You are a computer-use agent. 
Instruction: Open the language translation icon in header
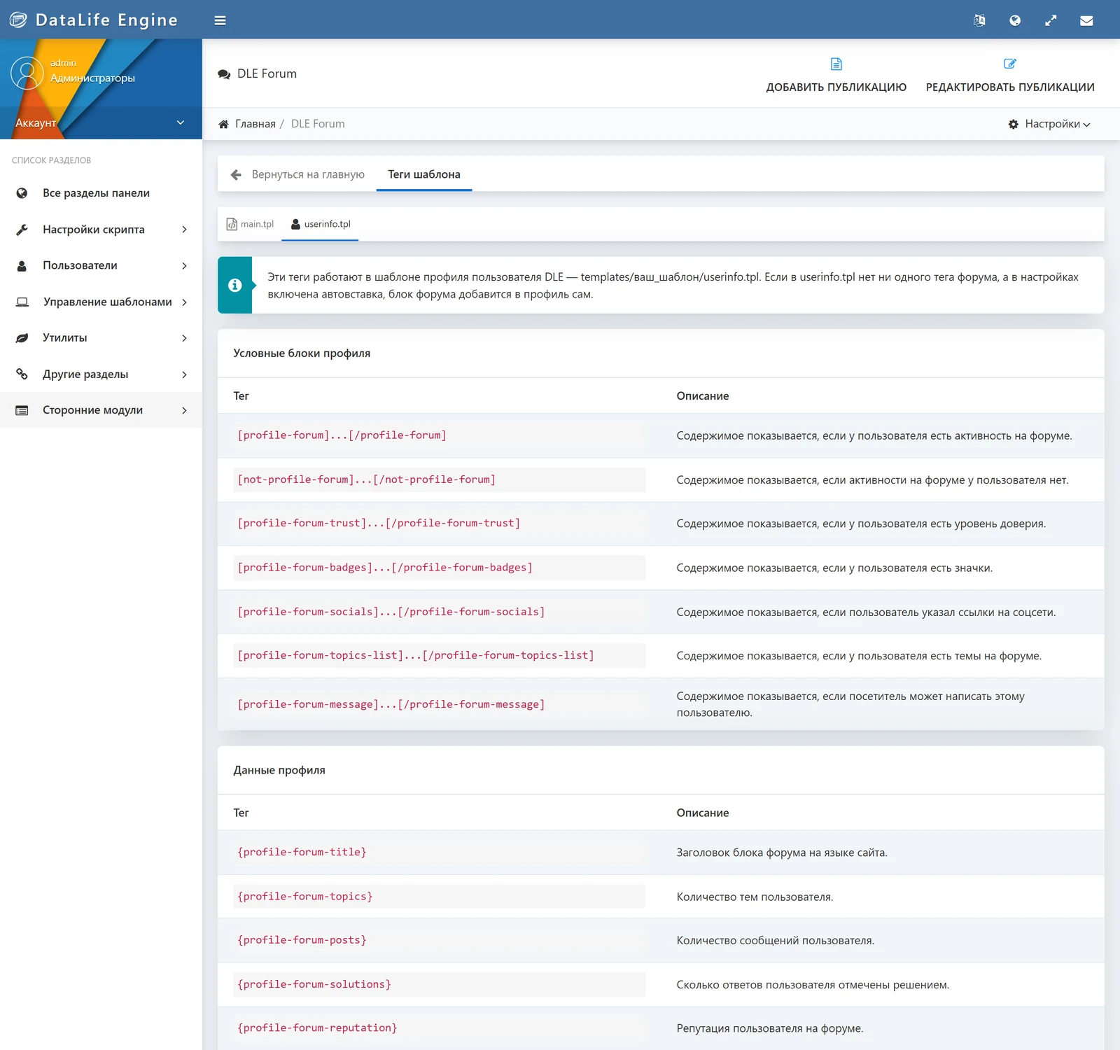pos(979,20)
